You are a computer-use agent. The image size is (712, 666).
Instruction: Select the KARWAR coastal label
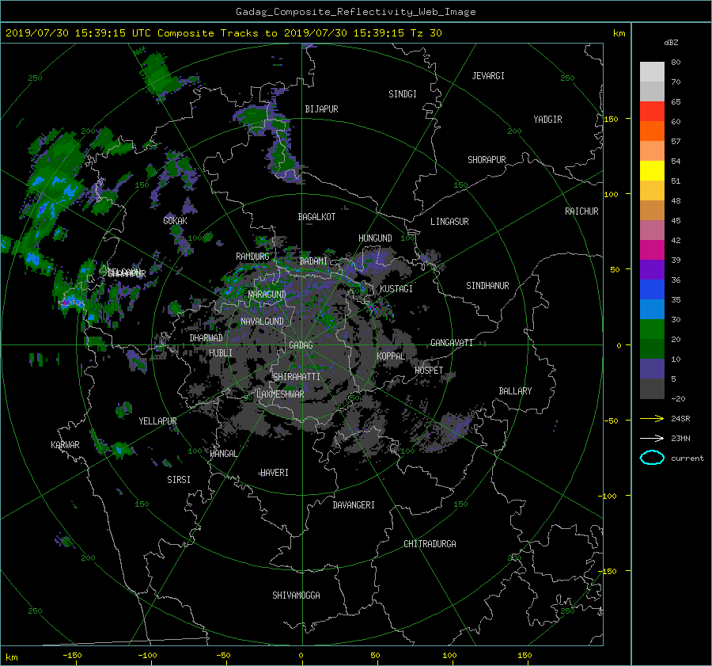coord(66,444)
